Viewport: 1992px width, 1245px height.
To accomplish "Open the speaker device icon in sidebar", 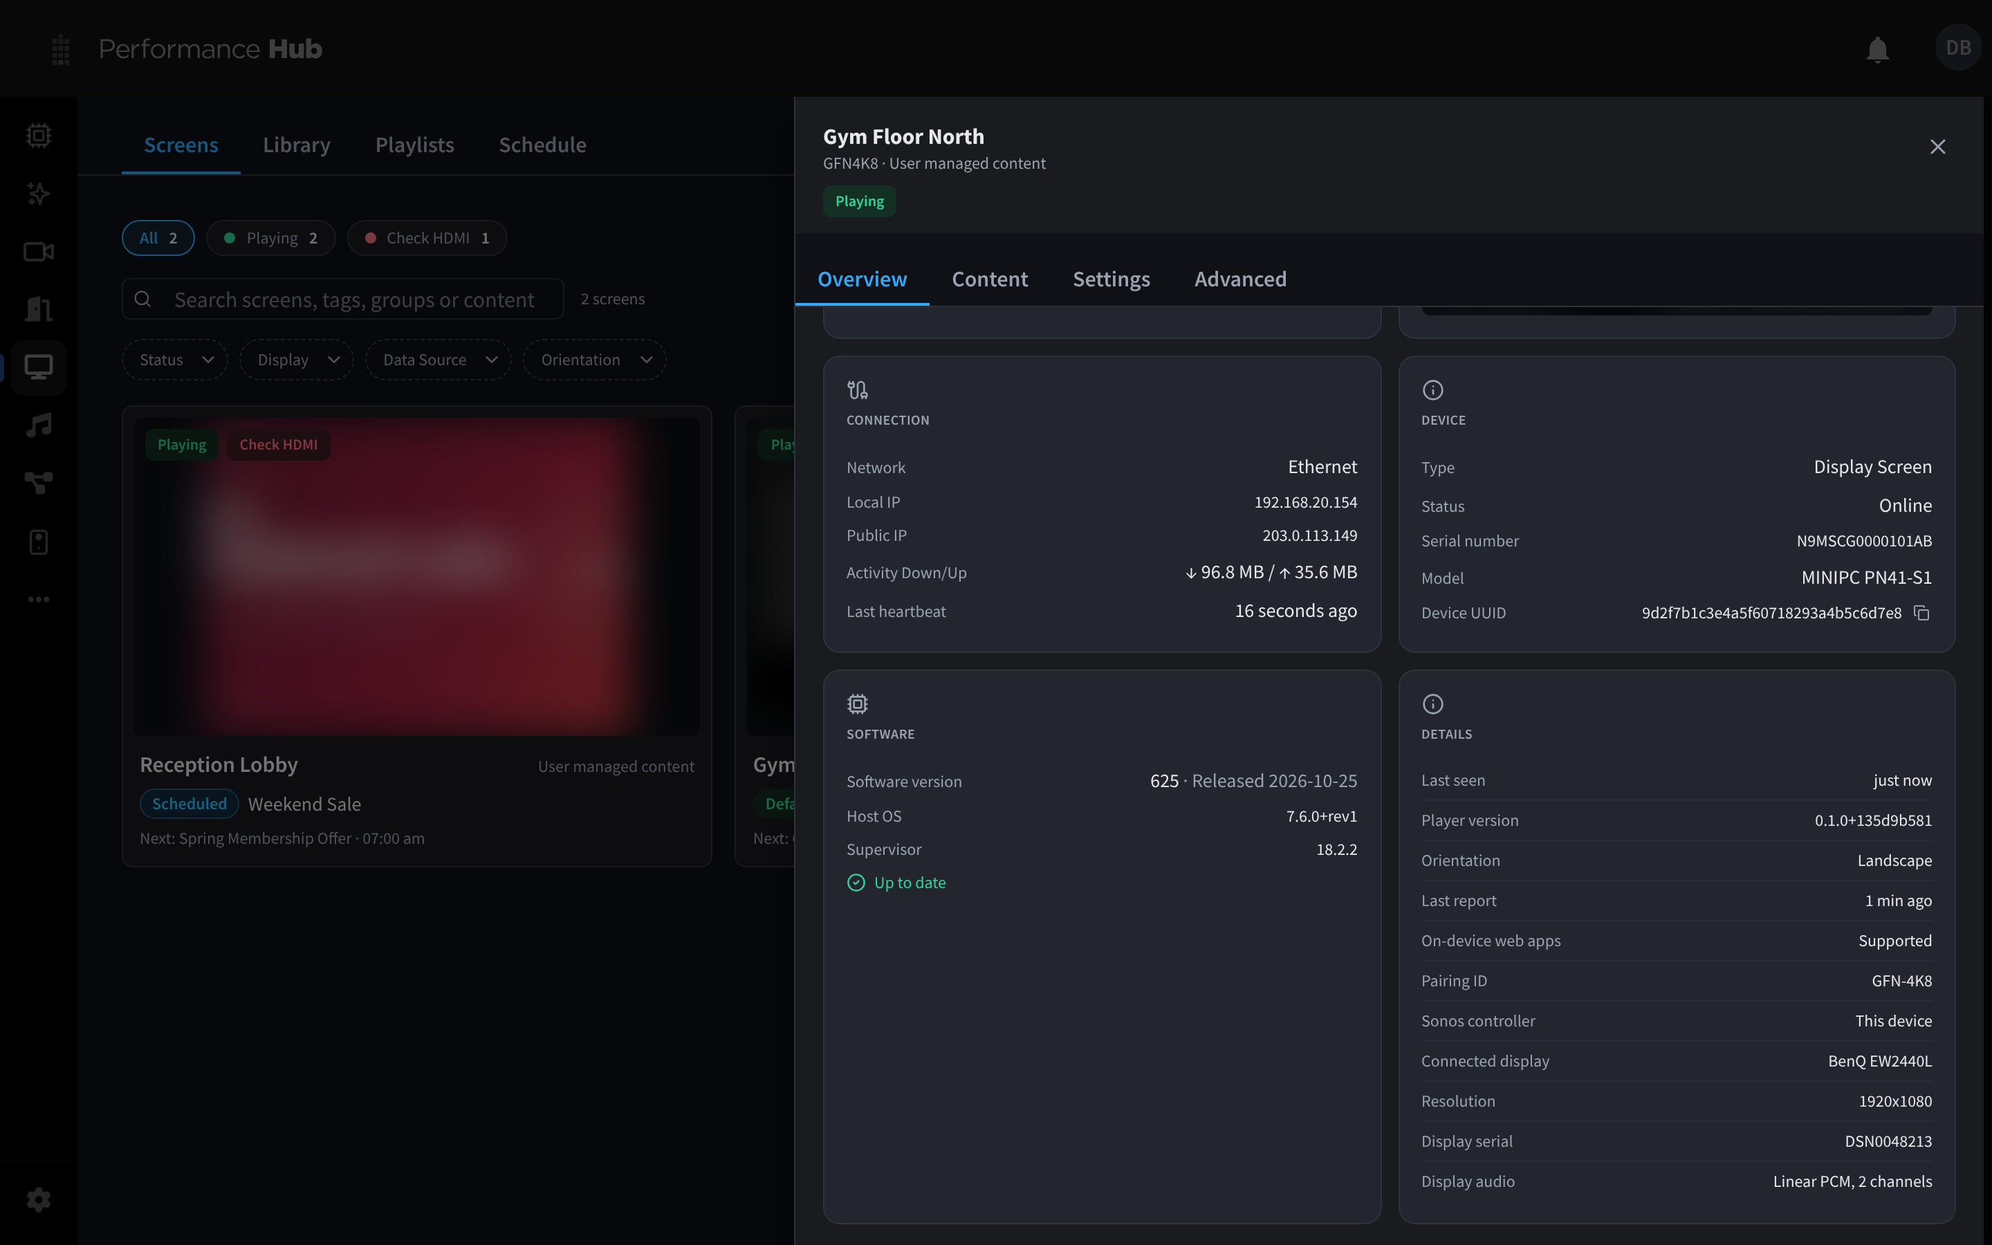I will pyautogui.click(x=39, y=542).
